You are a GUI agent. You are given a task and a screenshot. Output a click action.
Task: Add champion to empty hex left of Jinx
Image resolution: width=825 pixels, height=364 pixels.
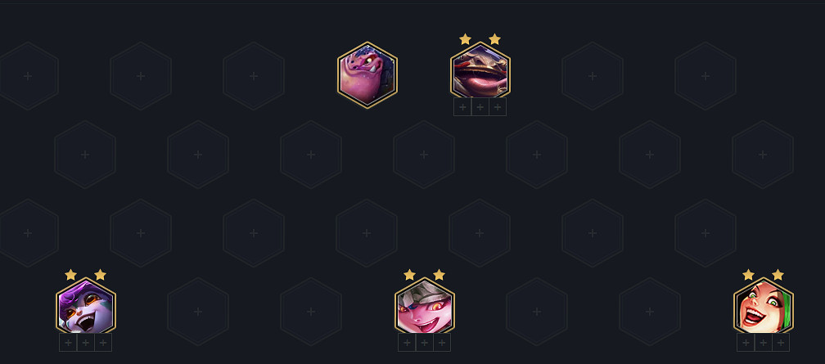(x=650, y=312)
